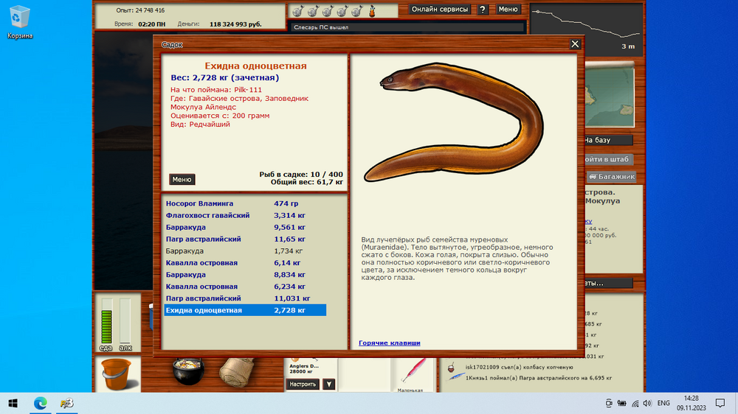Open the question mark help button
The image size is (738, 414).
483,10
